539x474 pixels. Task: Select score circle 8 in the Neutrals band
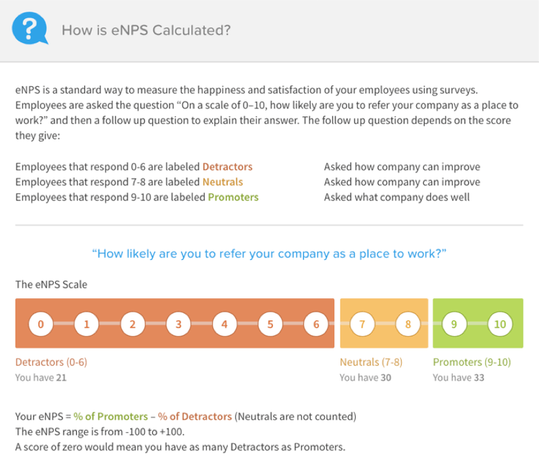pyautogui.click(x=408, y=324)
